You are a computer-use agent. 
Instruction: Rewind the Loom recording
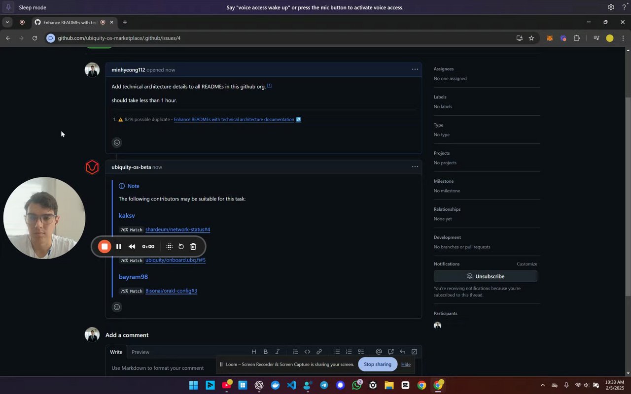tap(132, 246)
